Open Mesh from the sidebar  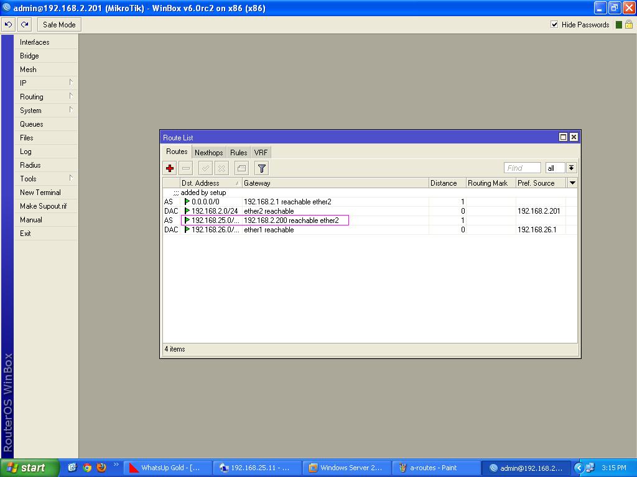tap(45, 70)
